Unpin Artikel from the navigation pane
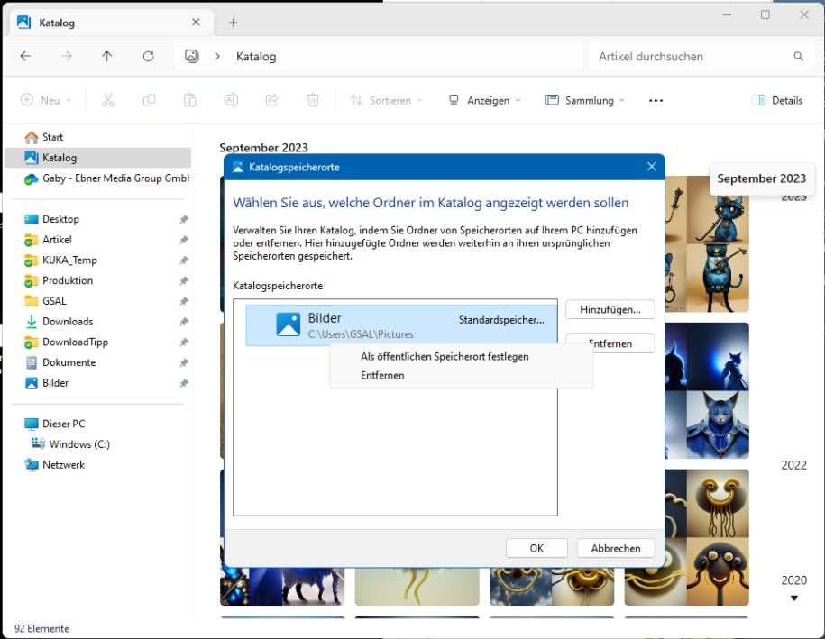 click(x=183, y=239)
